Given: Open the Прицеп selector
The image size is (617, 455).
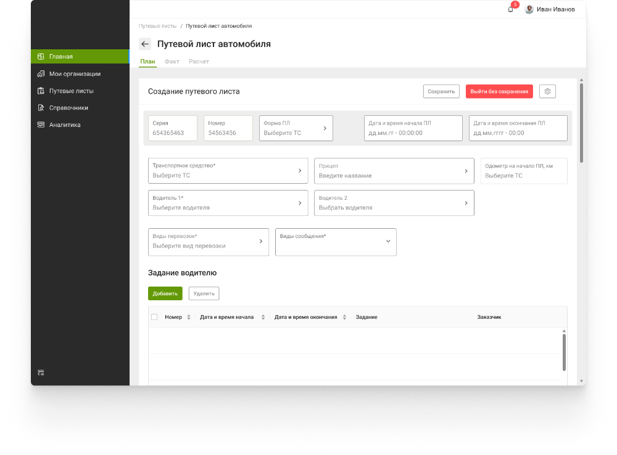Looking at the screenshot, I should [394, 171].
